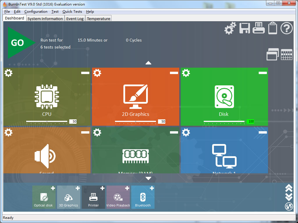Save the test results using the save icon
The height and width of the screenshot is (223, 298).
(x=244, y=28)
